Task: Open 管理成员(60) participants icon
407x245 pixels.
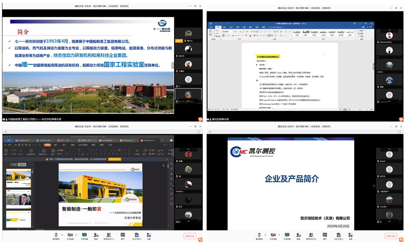Action: coord(312,235)
